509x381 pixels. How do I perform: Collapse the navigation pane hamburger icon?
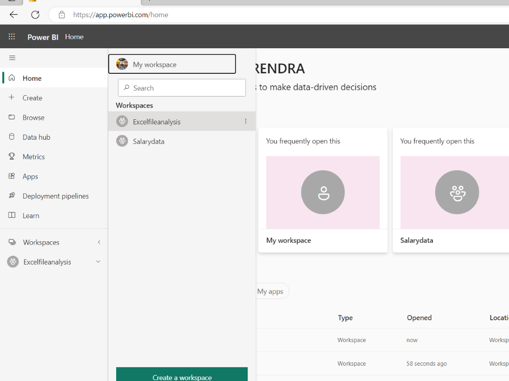pos(13,58)
